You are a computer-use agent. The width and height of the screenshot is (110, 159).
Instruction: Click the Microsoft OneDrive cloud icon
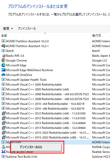point(4,75)
